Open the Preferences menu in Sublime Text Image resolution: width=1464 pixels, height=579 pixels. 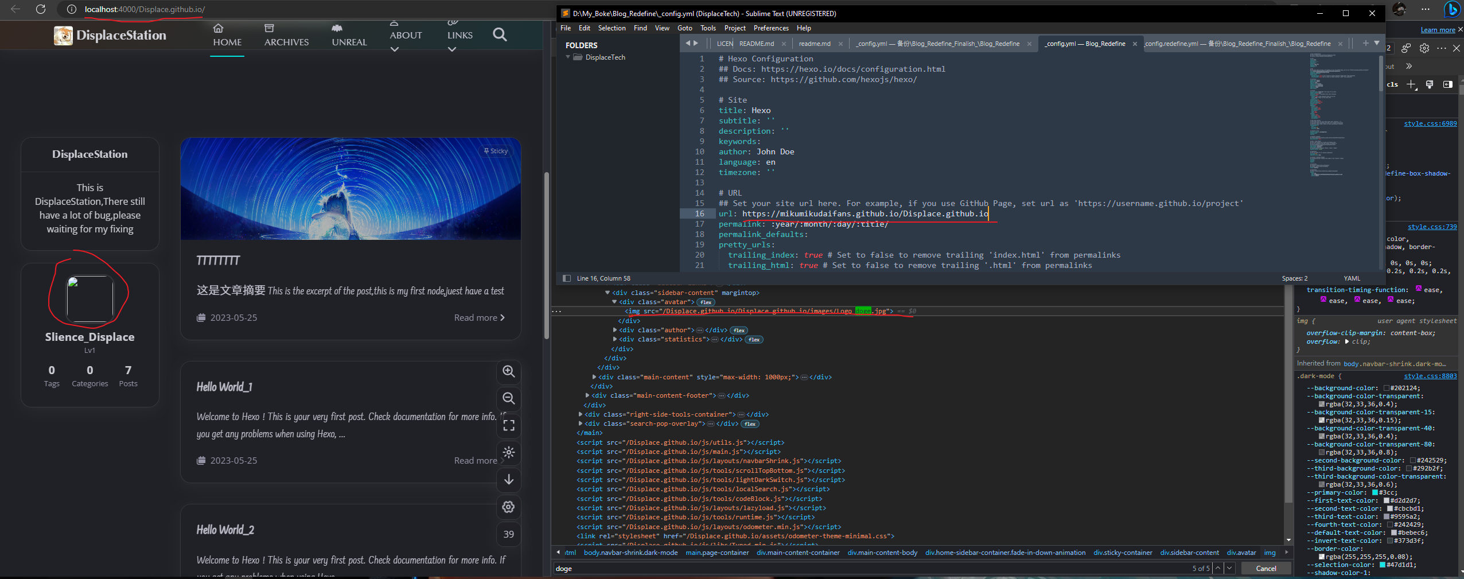click(x=770, y=28)
